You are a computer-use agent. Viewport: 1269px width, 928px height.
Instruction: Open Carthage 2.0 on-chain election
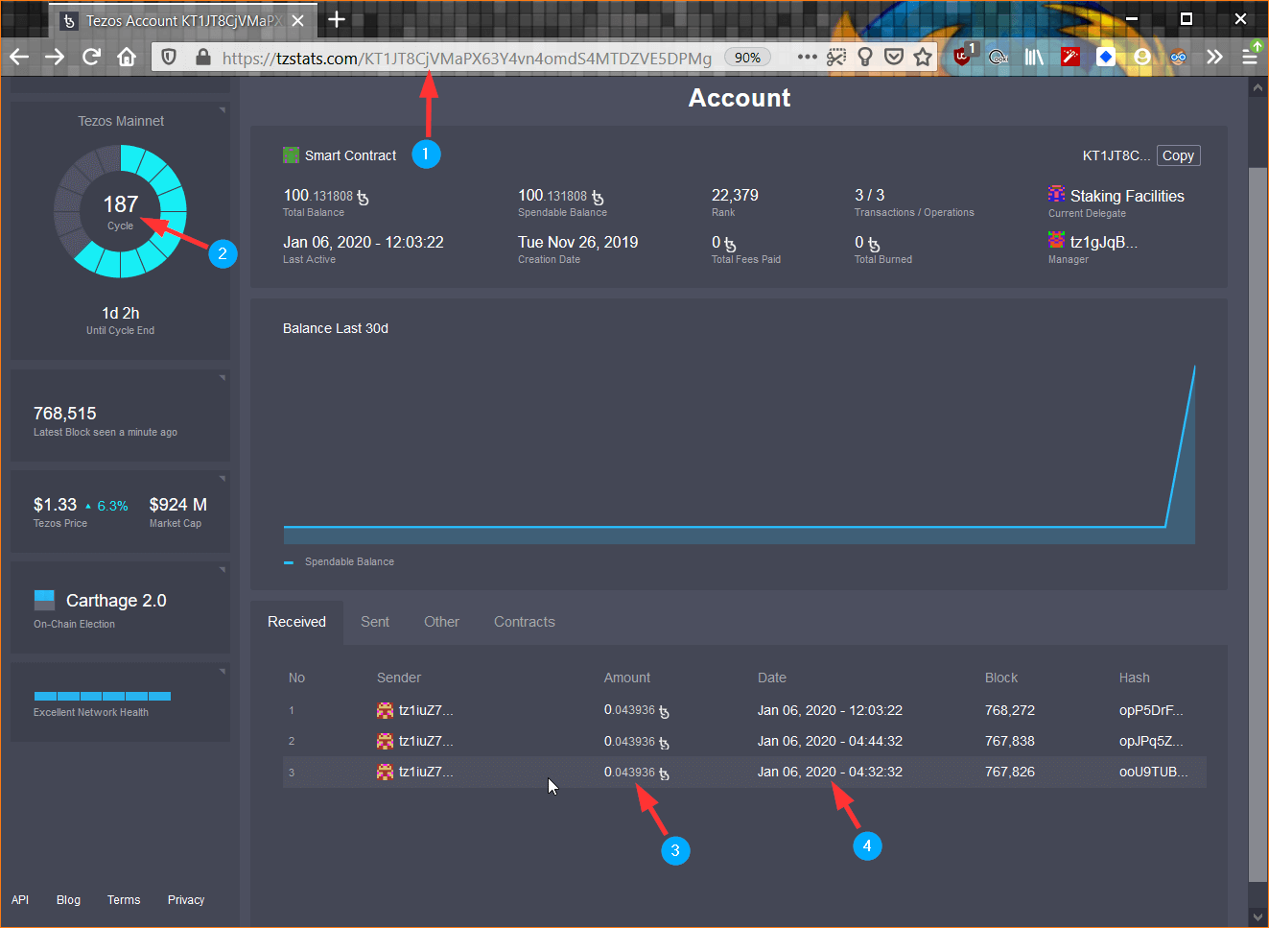tap(116, 601)
